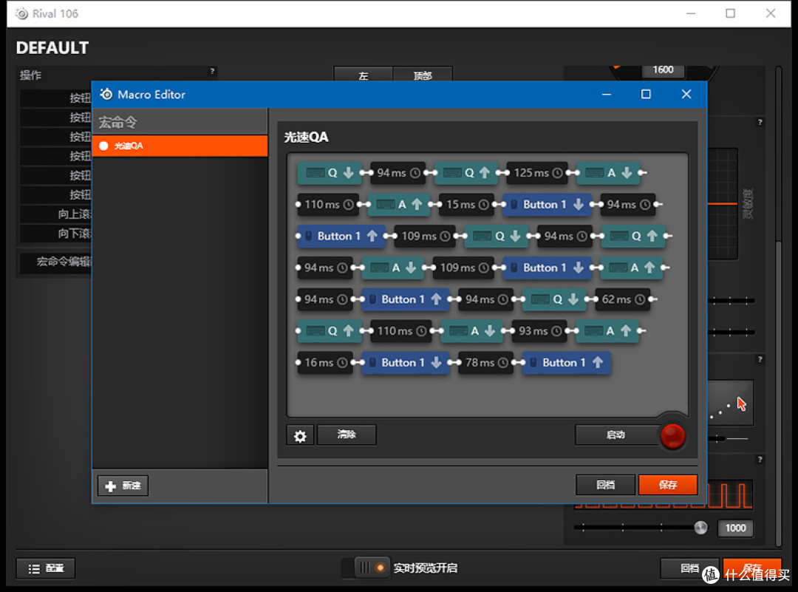This screenshot has height=592, width=798.
Task: Click Q key-down block in fifth row
Action: coord(553,299)
